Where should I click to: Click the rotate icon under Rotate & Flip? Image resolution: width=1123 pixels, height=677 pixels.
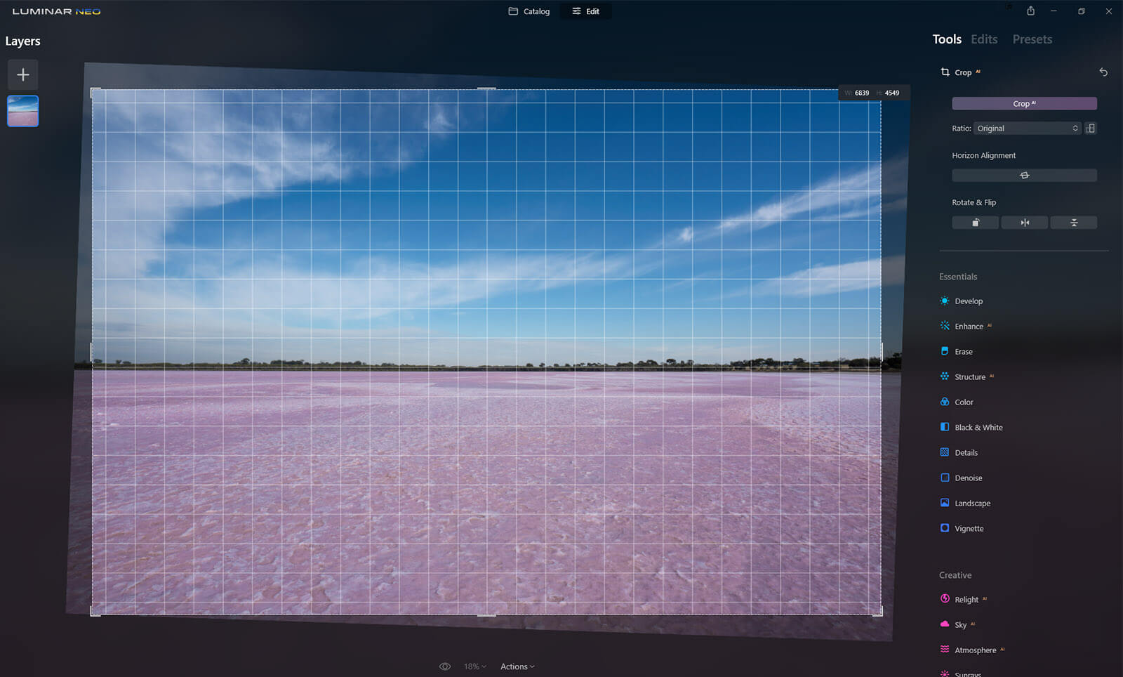[975, 223]
